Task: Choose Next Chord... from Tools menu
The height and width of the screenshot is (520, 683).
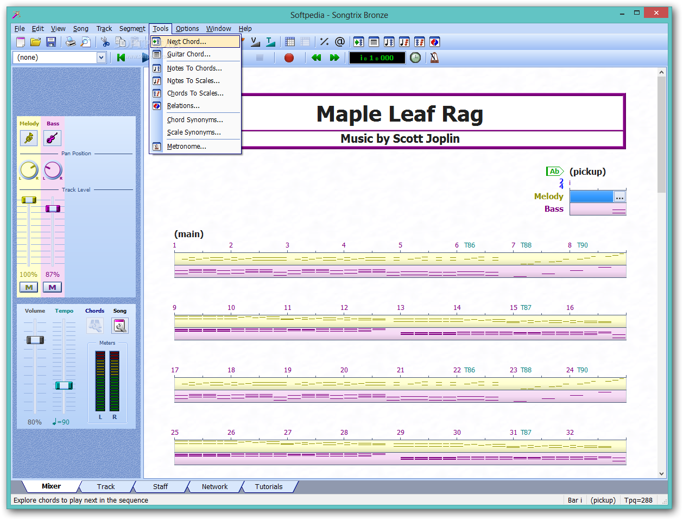Action: point(195,41)
